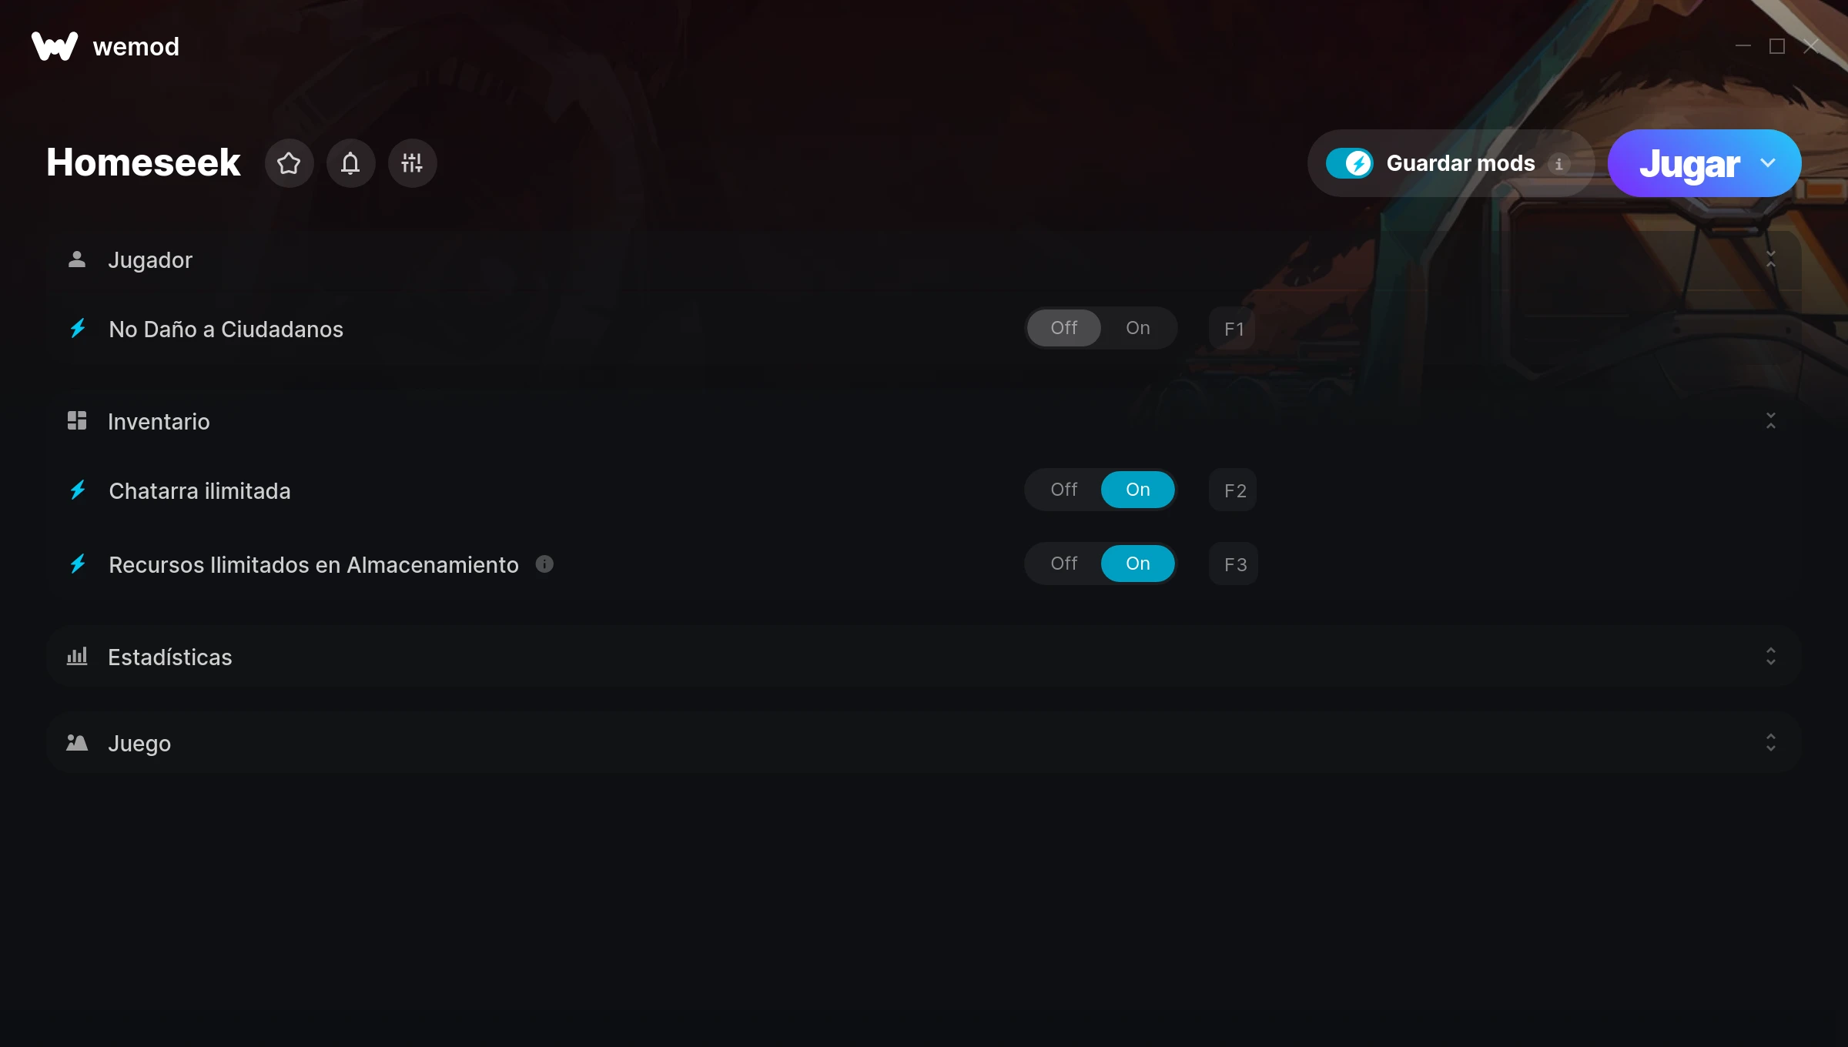Edit the F3 hotkey binding
This screenshot has height=1047, width=1848.
(1234, 564)
